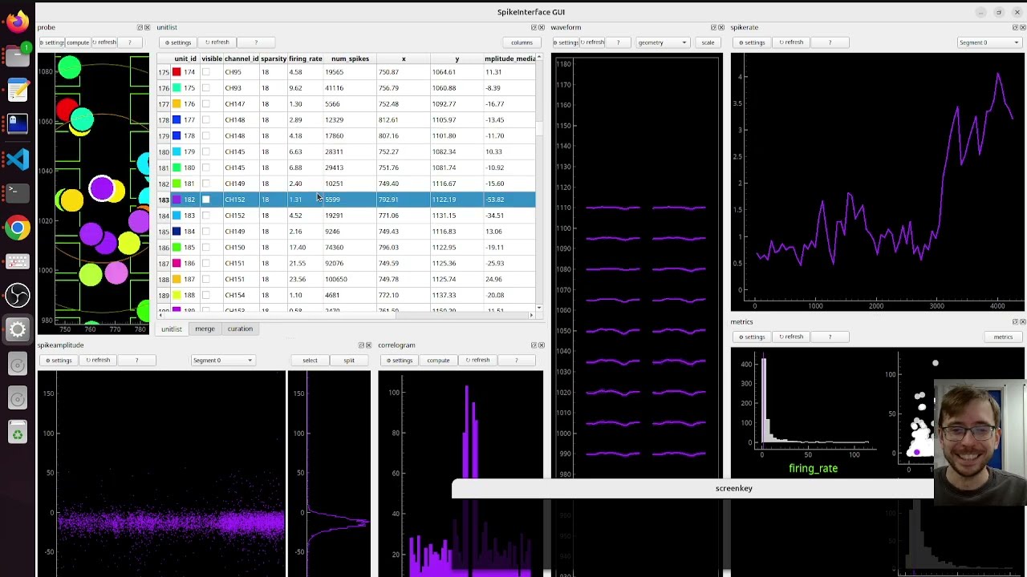
Task: Select the row for unit 185
Action: 346,247
